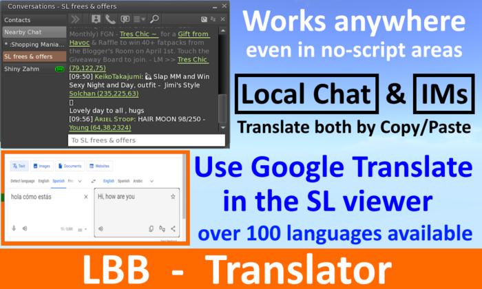Screen dimensions: 482x289
Task: Swap source and target languages
Action: [94, 181]
